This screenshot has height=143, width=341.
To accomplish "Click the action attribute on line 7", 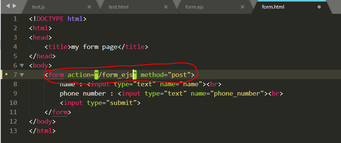I will pyautogui.click(x=79, y=75).
